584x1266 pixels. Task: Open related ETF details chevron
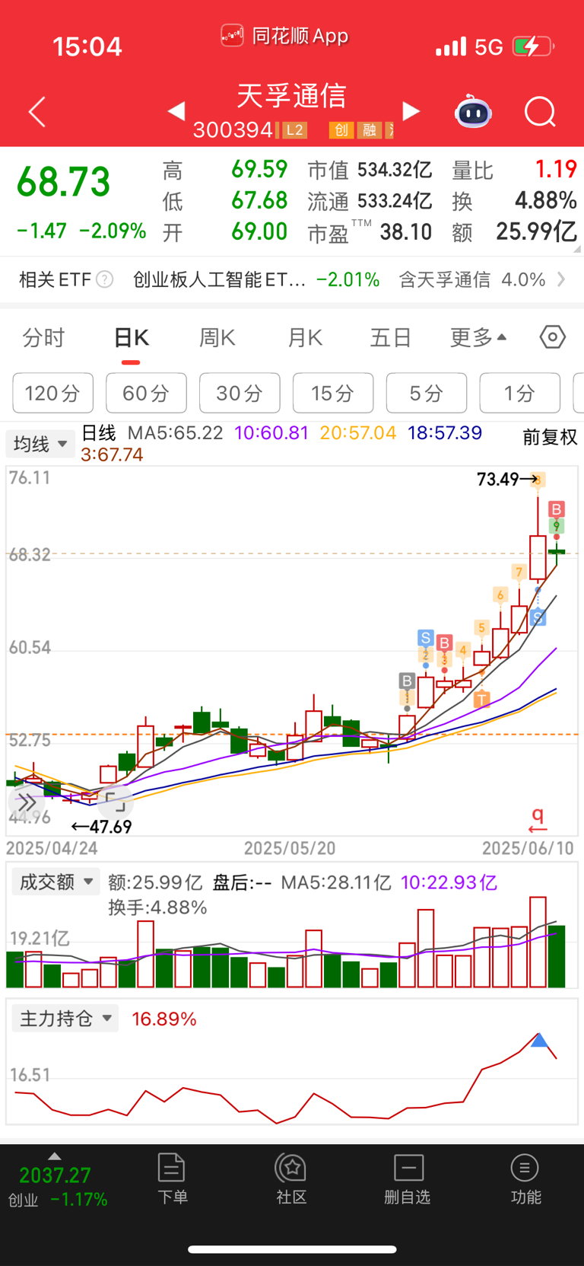pos(561,279)
